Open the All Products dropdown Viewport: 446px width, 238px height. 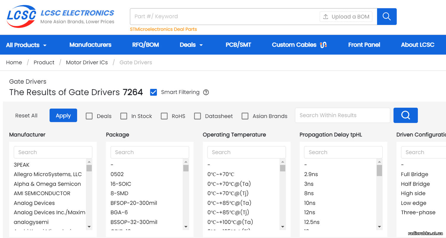pos(26,45)
